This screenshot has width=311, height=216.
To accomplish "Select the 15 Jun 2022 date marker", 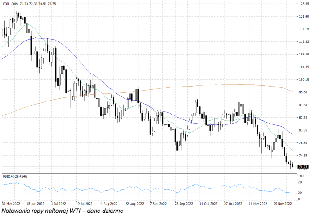I will [x=35, y=203].
